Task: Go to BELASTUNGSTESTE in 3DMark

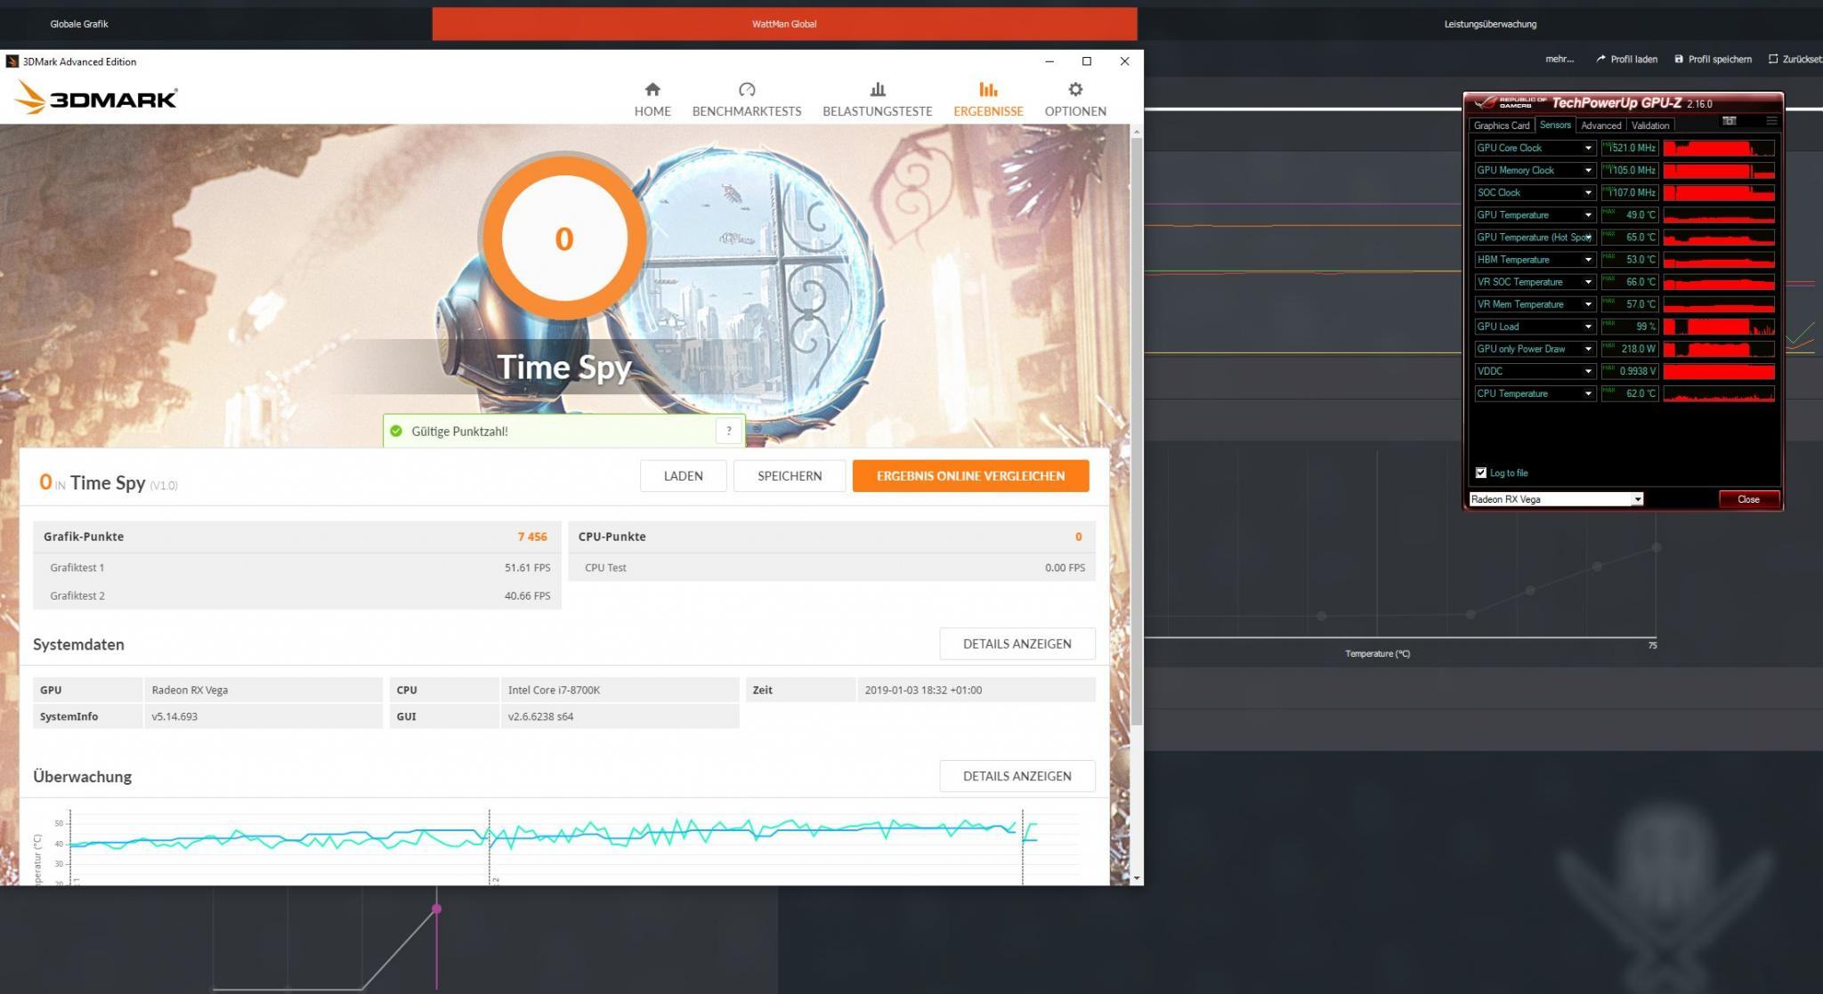Action: pos(877,100)
